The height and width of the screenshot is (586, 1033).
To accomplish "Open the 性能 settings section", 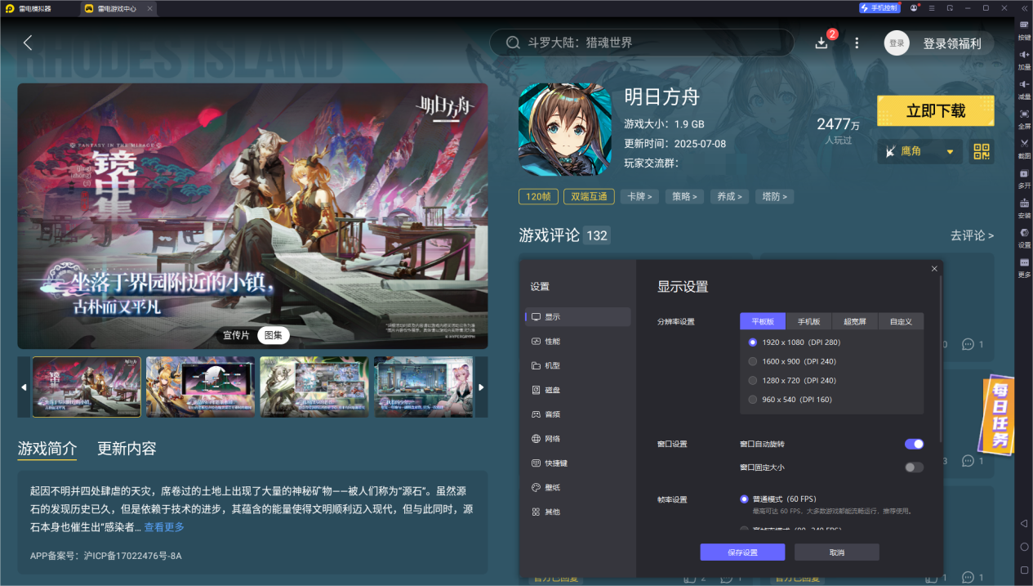I will (579, 341).
